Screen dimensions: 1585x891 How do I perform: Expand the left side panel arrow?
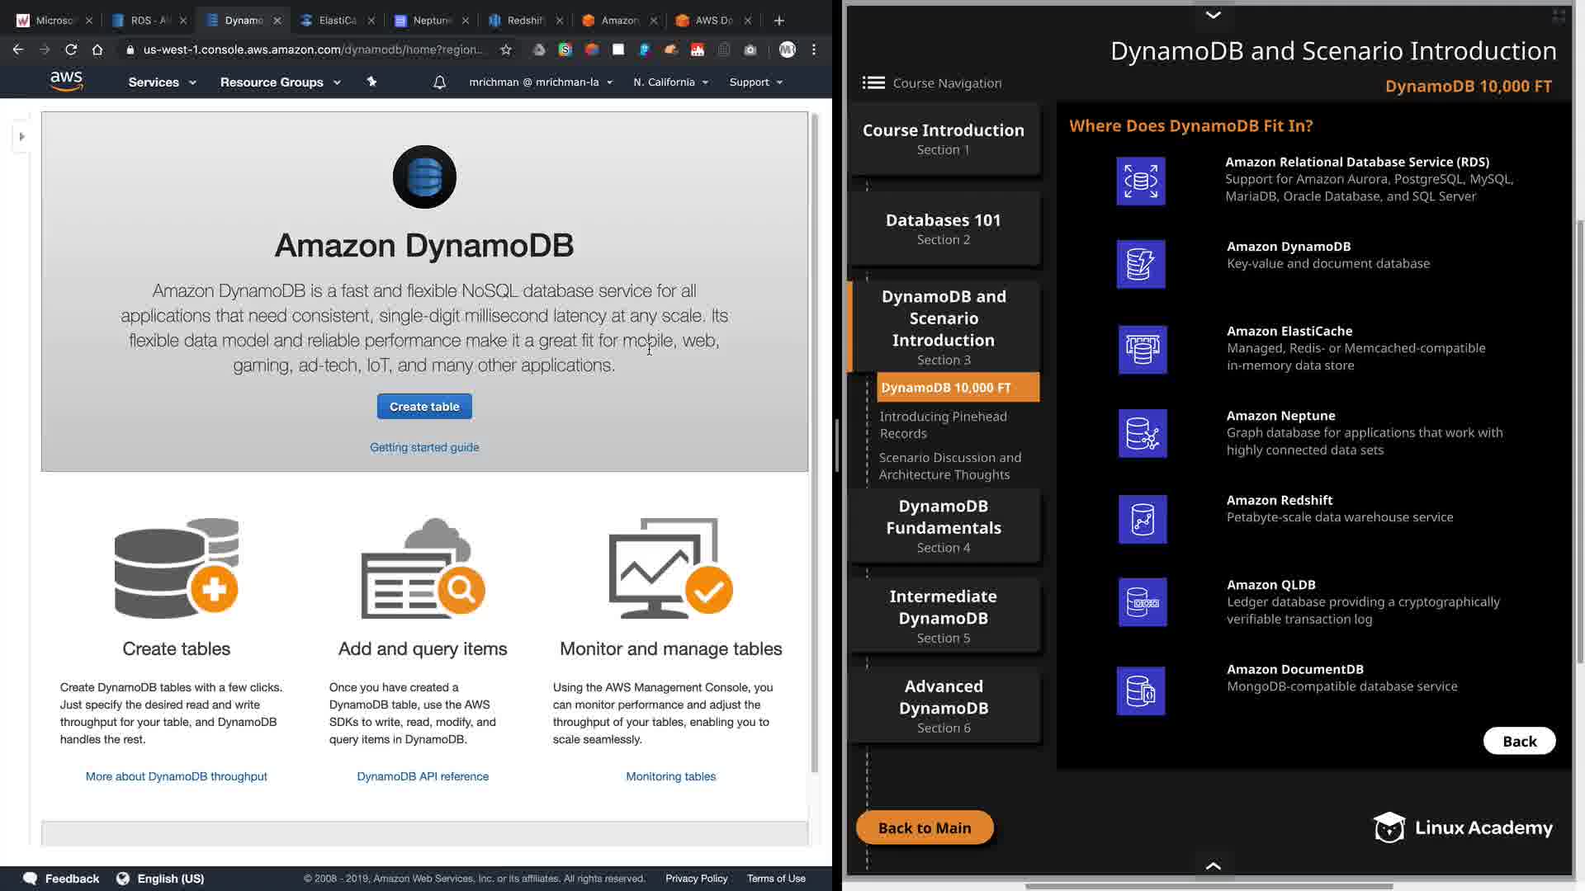tap(22, 136)
